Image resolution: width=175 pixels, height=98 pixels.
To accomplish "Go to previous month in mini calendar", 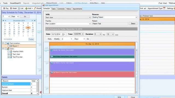I will point(5,21).
